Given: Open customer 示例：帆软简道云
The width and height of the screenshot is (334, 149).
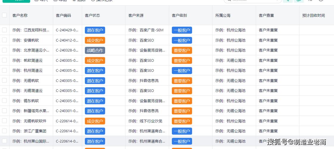Looking at the screenshot, I should pyautogui.click(x=27, y=60).
